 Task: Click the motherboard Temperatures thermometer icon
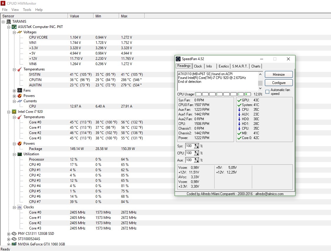pyautogui.click(x=20, y=69)
